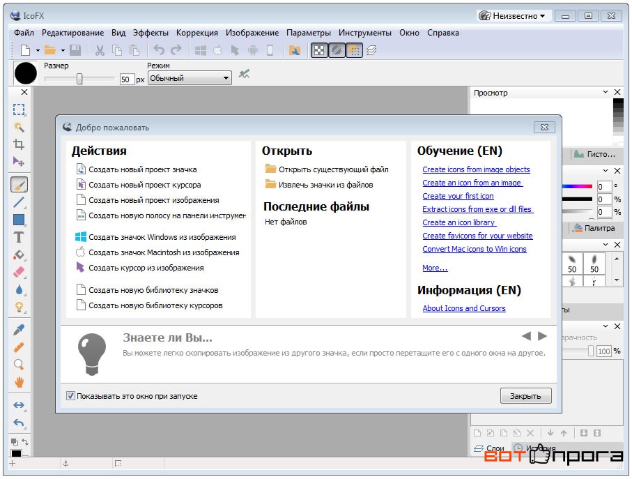Click the Android icon toolbar button
Viewport: 632px width, 479px height.
[253, 50]
